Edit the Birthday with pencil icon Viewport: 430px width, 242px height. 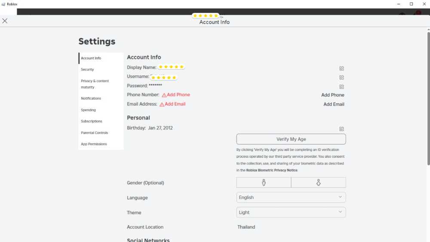(341, 129)
